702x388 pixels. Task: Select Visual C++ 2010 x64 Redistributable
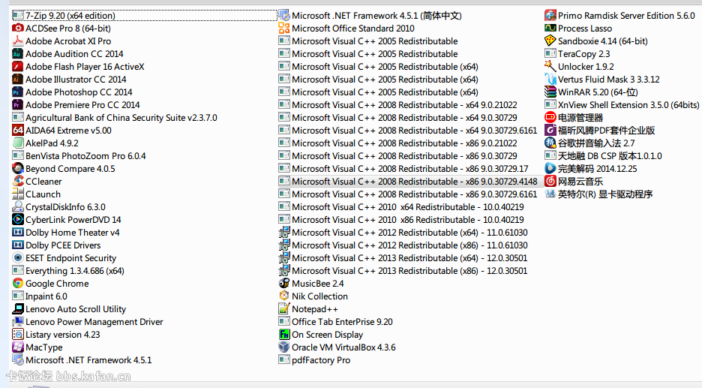[x=401, y=207]
